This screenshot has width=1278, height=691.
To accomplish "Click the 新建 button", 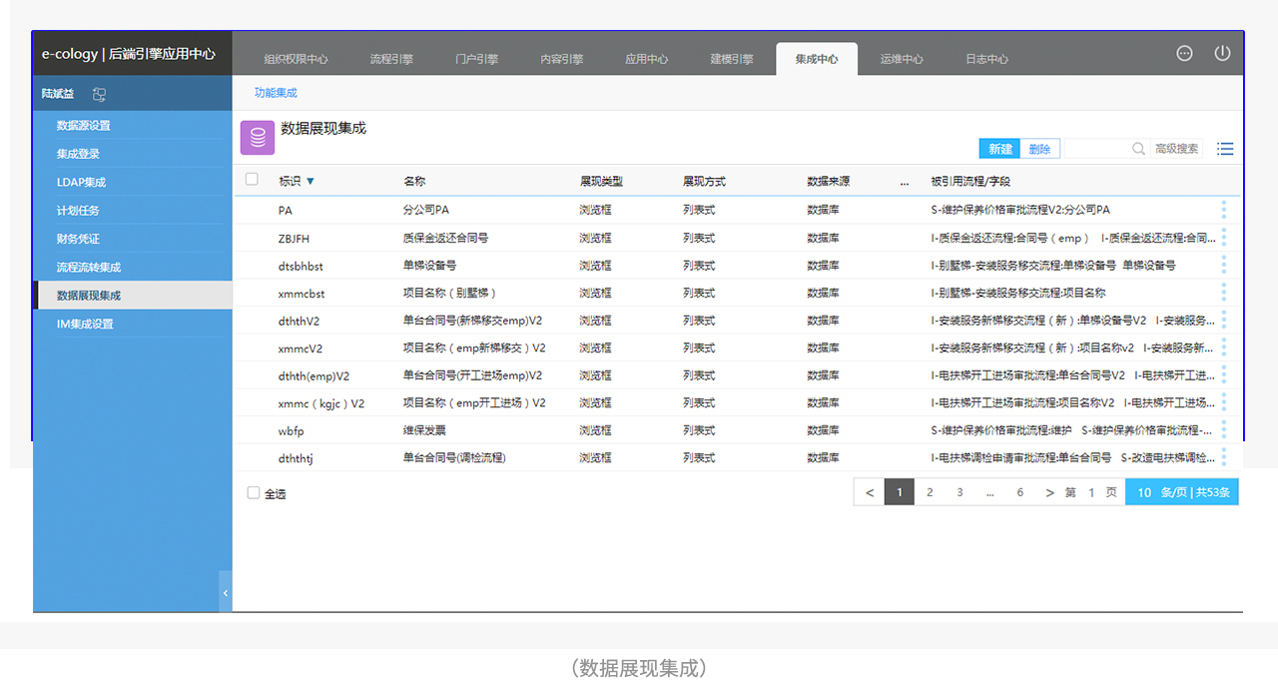I will [1000, 149].
